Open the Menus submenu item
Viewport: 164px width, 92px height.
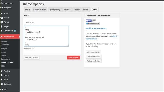point(3,52)
